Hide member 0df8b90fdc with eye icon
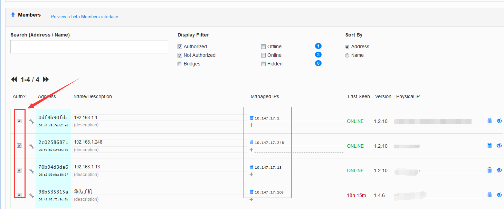Screen dimensions: 504x209 click(x=499, y=121)
